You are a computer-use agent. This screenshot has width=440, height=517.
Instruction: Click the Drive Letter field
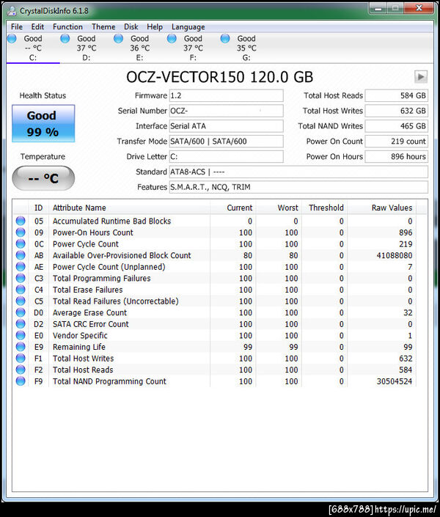click(x=227, y=157)
